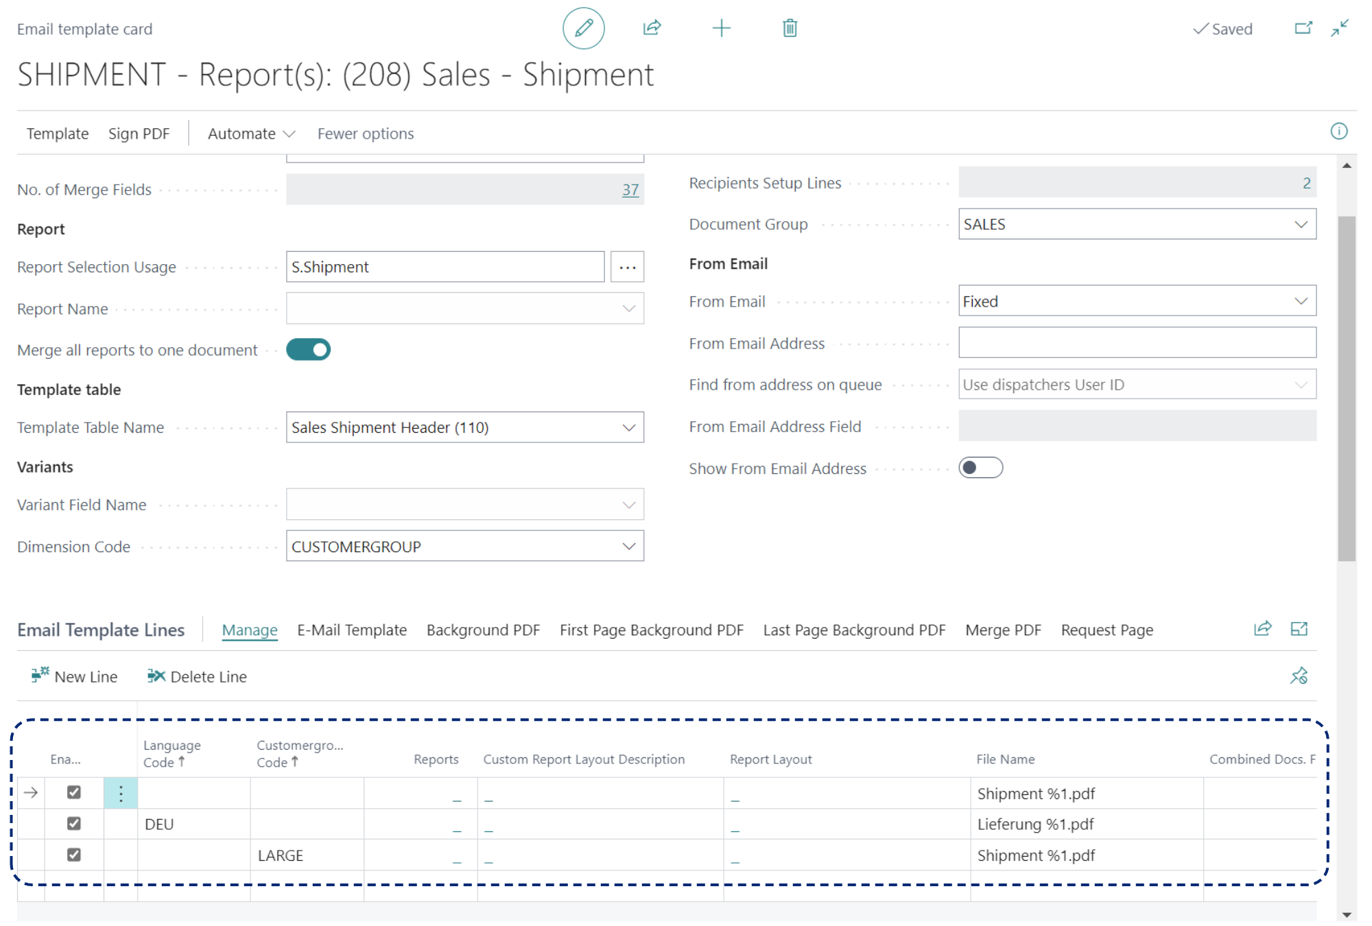The width and height of the screenshot is (1372, 926).
Task: Click the scroll-up arrow of the page scrollbar
Action: coord(1347,165)
